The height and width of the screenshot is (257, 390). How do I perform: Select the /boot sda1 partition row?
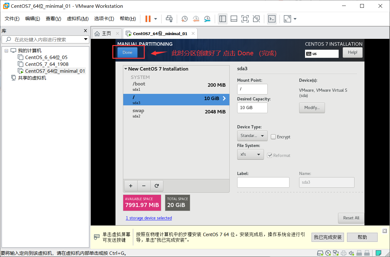tap(176, 86)
